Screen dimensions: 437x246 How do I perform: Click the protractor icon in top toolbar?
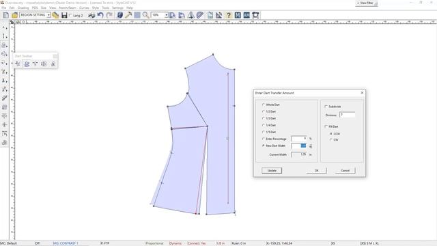(x=200, y=15)
